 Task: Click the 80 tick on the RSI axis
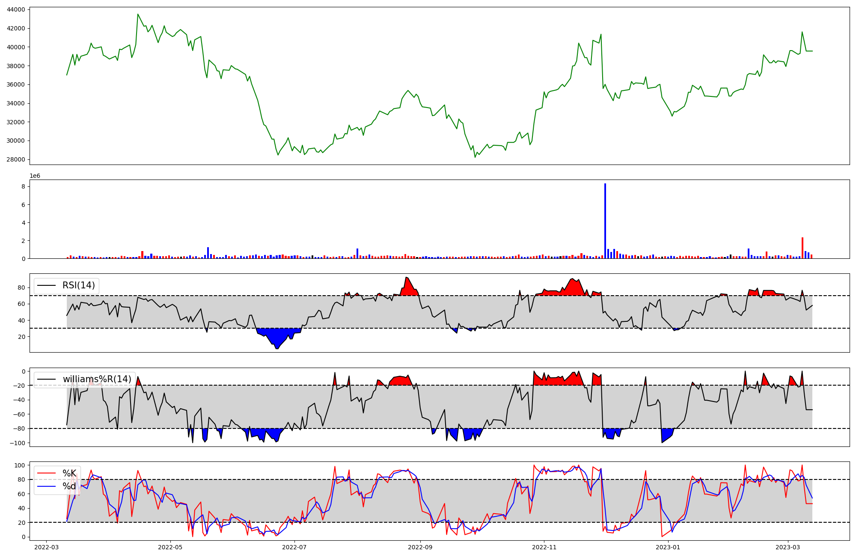(21, 287)
